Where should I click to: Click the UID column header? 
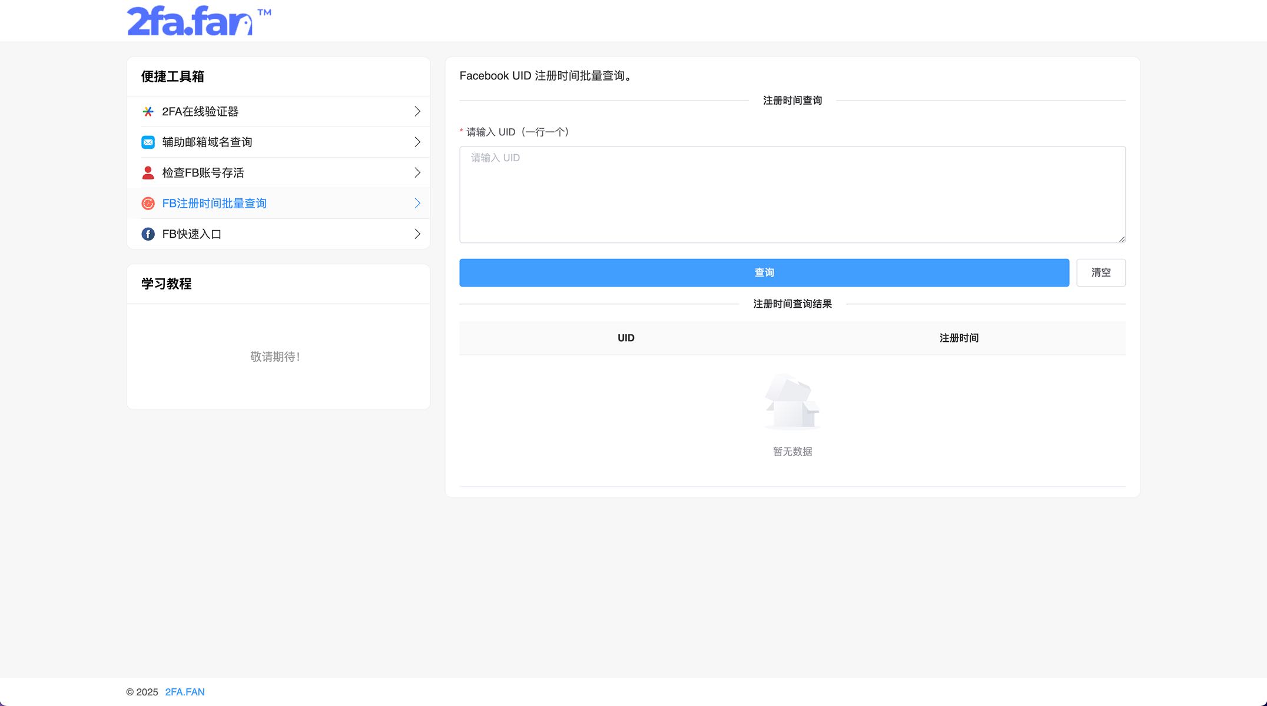pyautogui.click(x=626, y=338)
